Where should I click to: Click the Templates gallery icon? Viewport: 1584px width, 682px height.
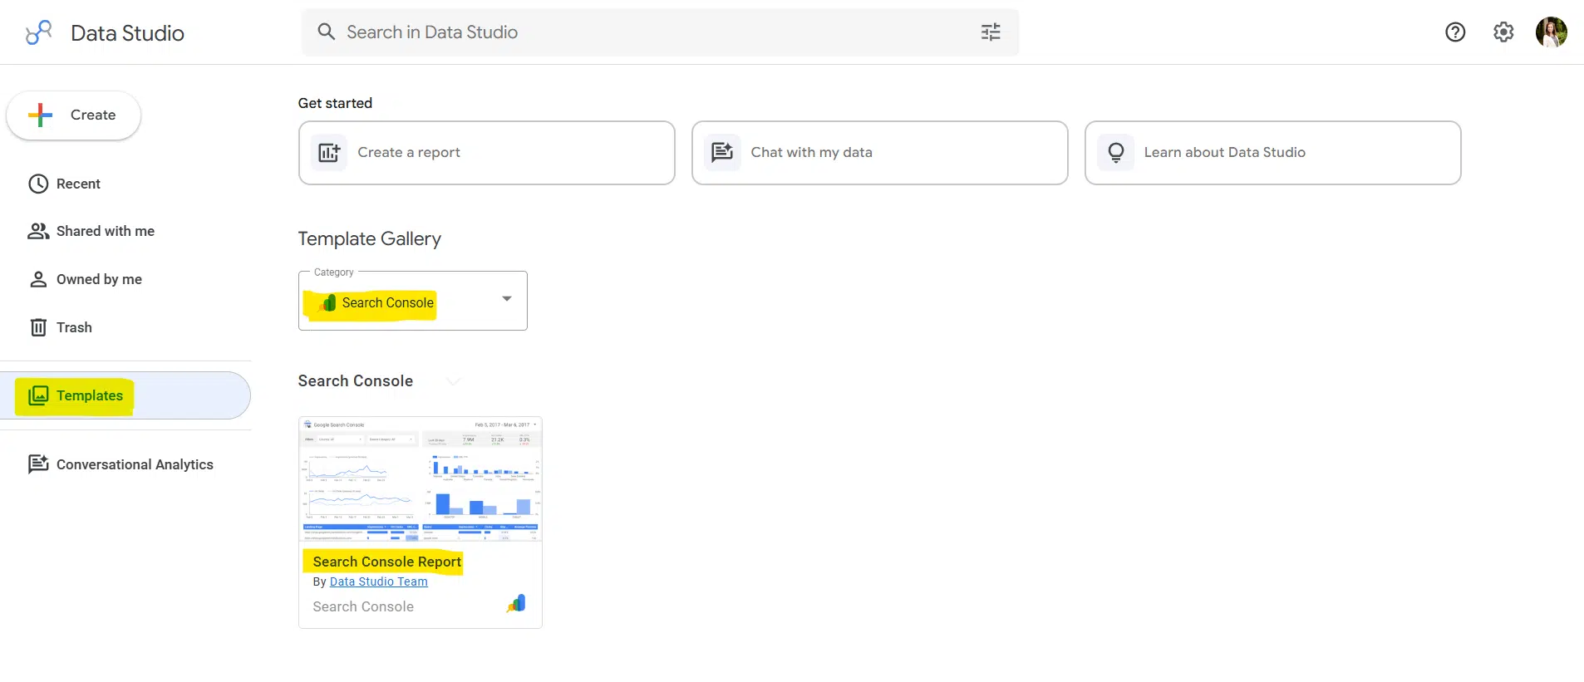(38, 395)
